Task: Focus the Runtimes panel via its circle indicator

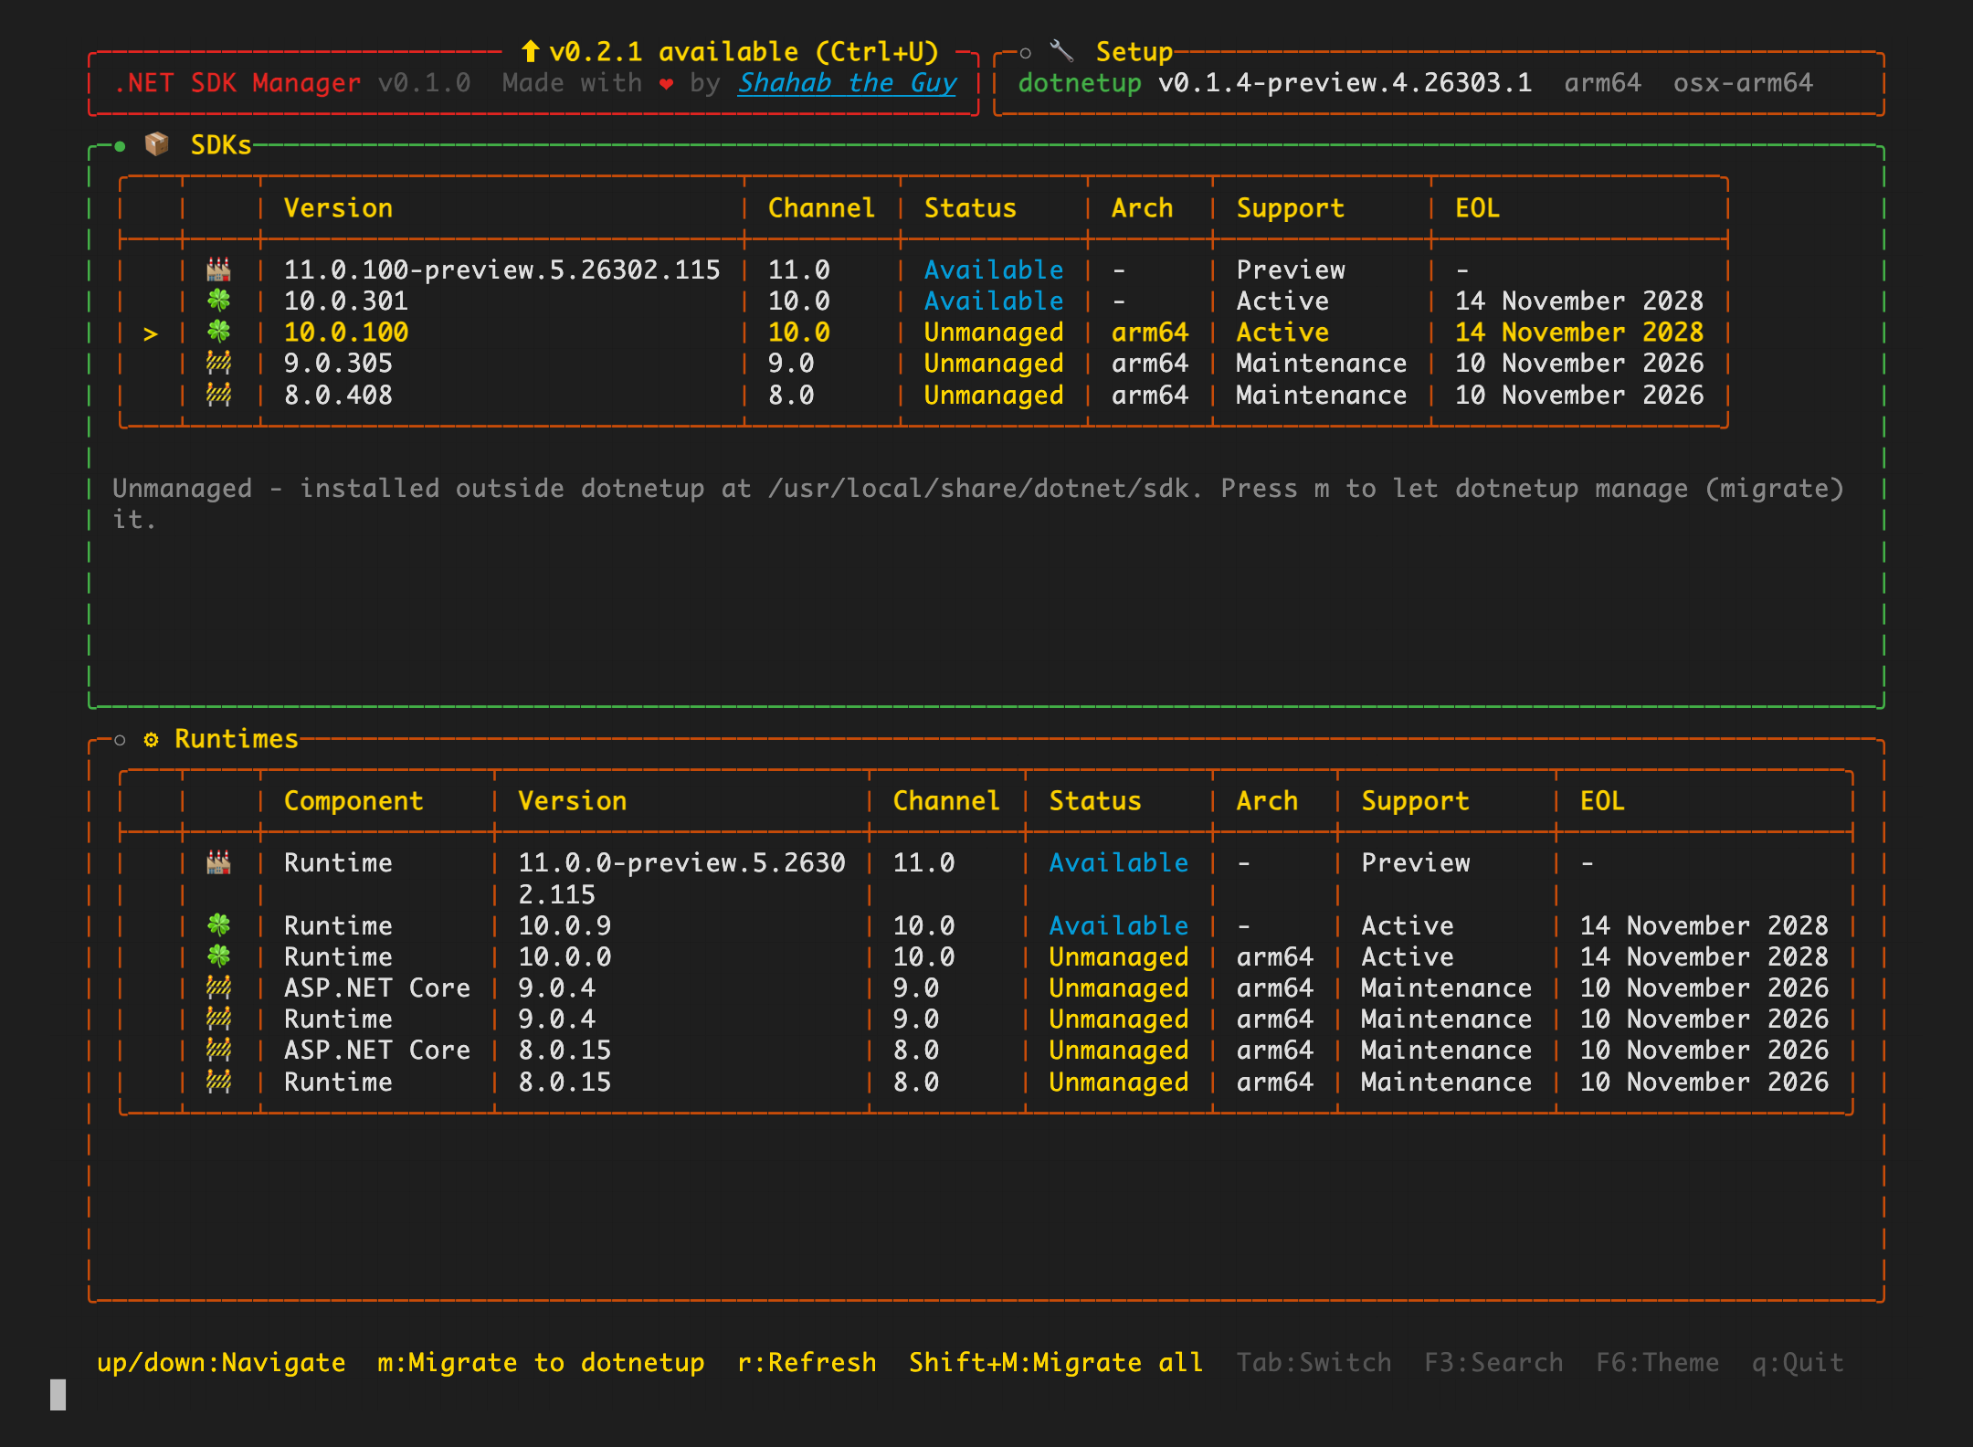Action: 120,740
